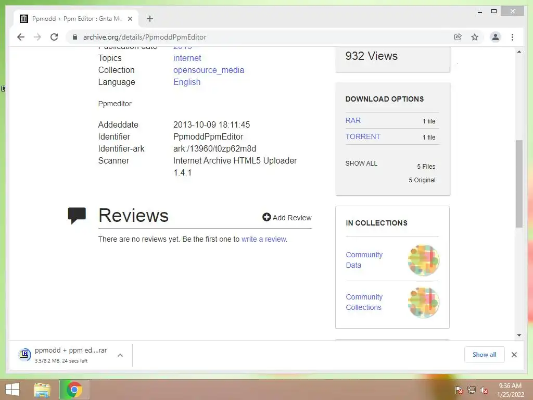The image size is (533, 400).
Task: Open the Community Data thumbnail image
Action: point(424,260)
